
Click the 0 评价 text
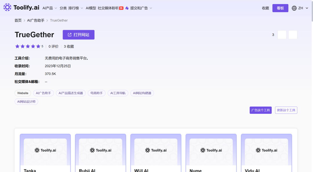tap(54, 47)
